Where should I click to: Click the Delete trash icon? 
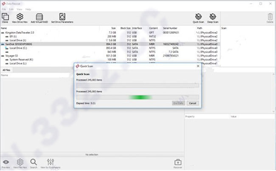point(270,17)
